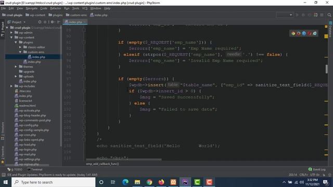The width and height of the screenshot is (333, 187).
Task: Expand the wp-admin folder
Action: (11, 32)
